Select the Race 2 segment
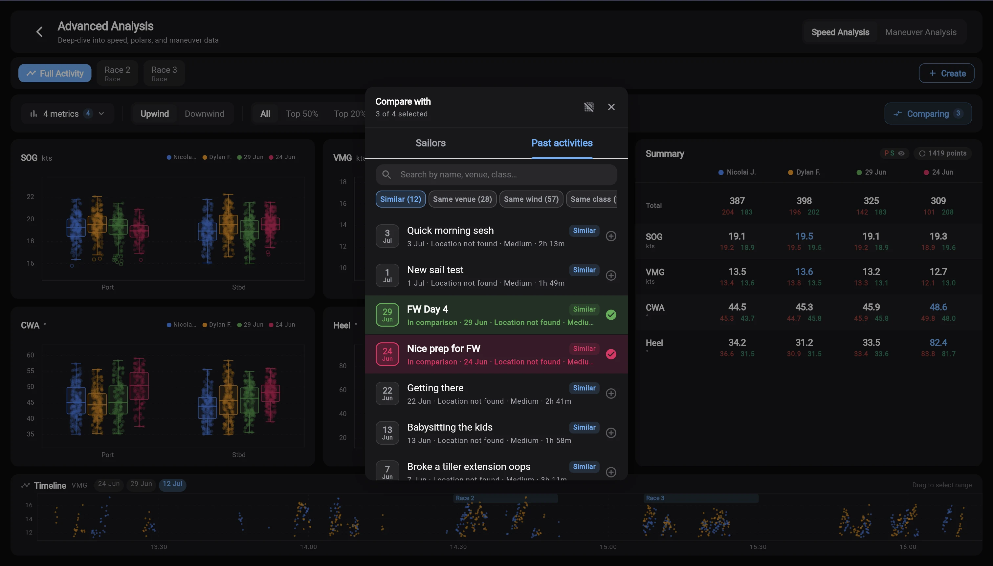Image resolution: width=993 pixels, height=566 pixels. [x=117, y=73]
